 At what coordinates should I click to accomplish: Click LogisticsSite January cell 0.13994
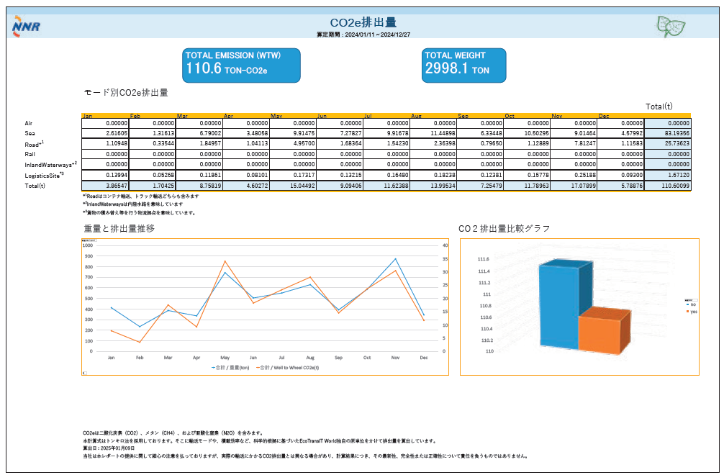coord(105,176)
